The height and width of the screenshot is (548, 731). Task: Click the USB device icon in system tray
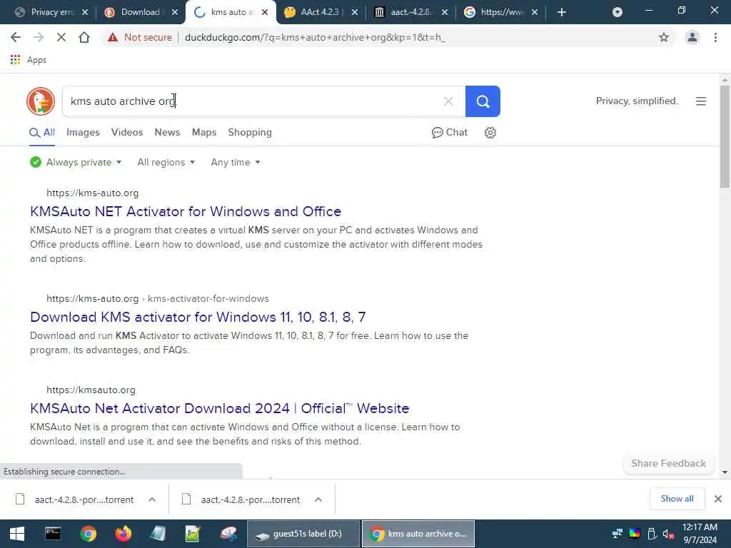[x=652, y=534]
